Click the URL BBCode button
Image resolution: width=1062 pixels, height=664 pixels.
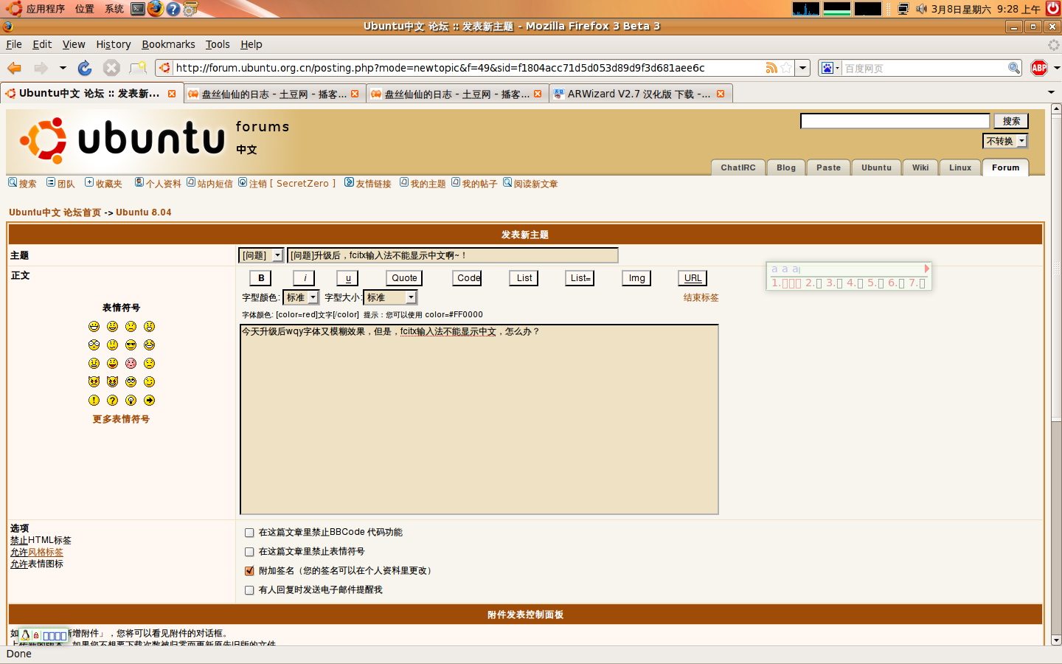[693, 278]
